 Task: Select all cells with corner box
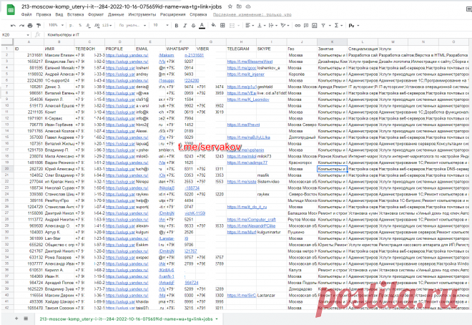[7, 42]
